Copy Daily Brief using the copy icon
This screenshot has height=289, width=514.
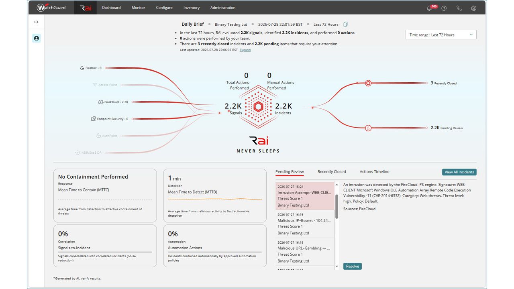[346, 24]
